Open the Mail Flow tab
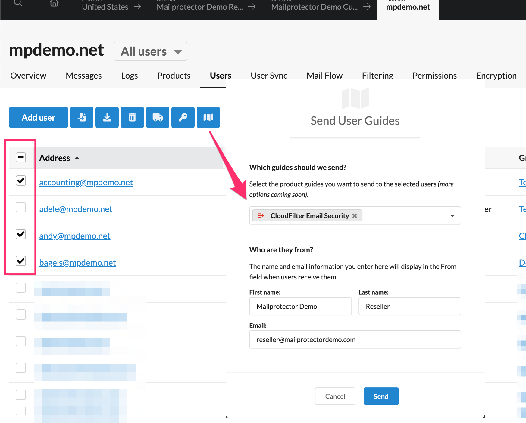The image size is (526, 423). click(324, 76)
